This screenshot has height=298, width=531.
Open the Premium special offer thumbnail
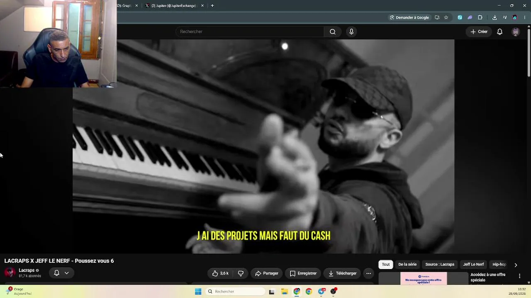pyautogui.click(x=424, y=279)
